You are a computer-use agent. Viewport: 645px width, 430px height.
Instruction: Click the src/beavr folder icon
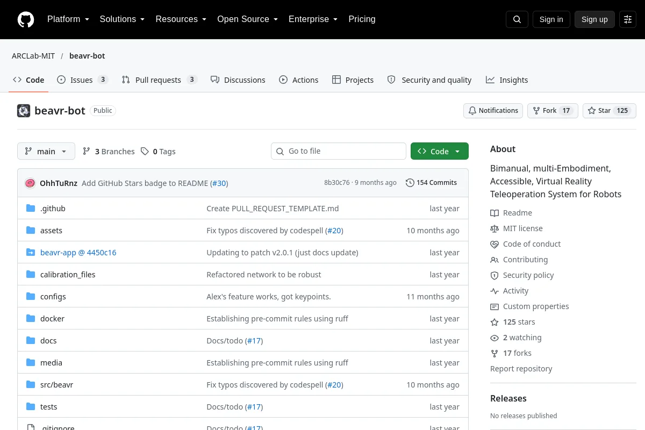pos(31,384)
